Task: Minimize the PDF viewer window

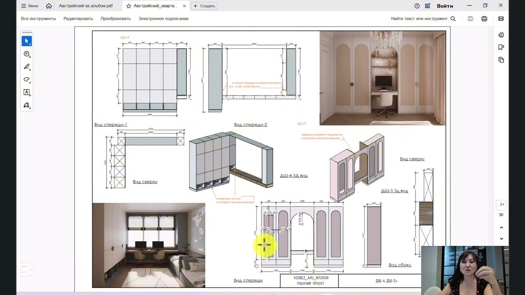Action: [x=469, y=6]
